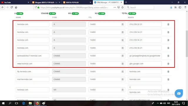The image size is (188, 106).
Task: Delete the ftp.herinda.com CNAME record
Action: (x=168, y=72)
